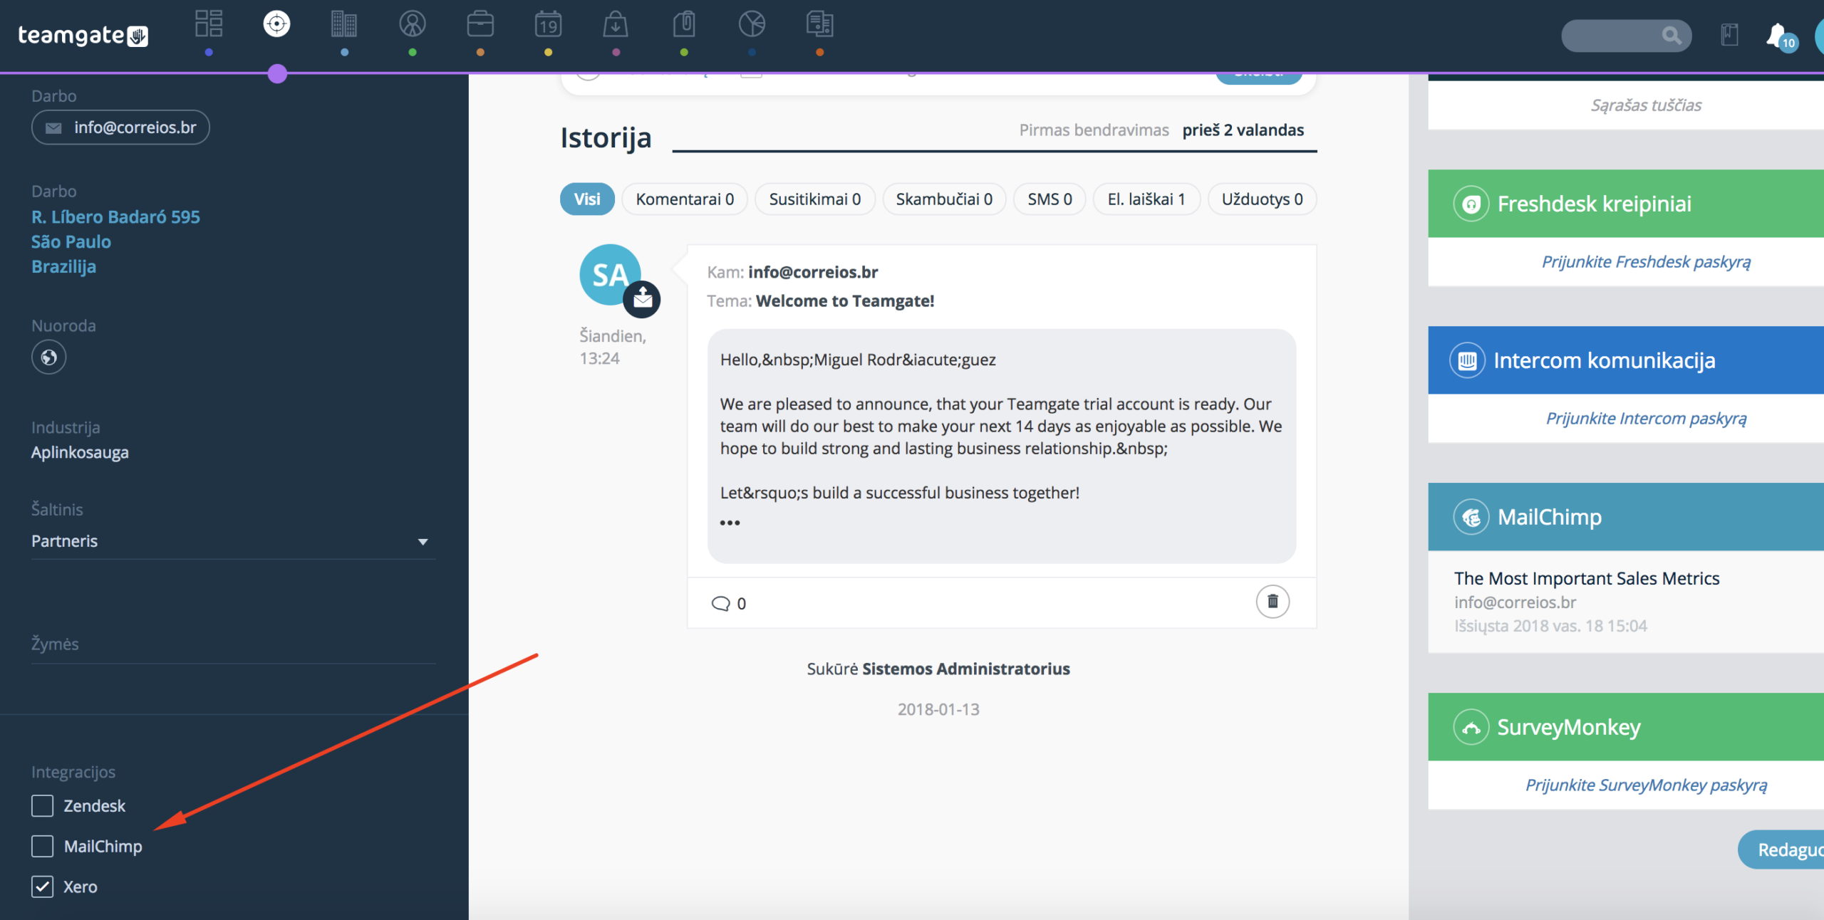Click the globe icon under Nuoroda
Image resolution: width=1824 pixels, height=920 pixels.
click(x=48, y=357)
